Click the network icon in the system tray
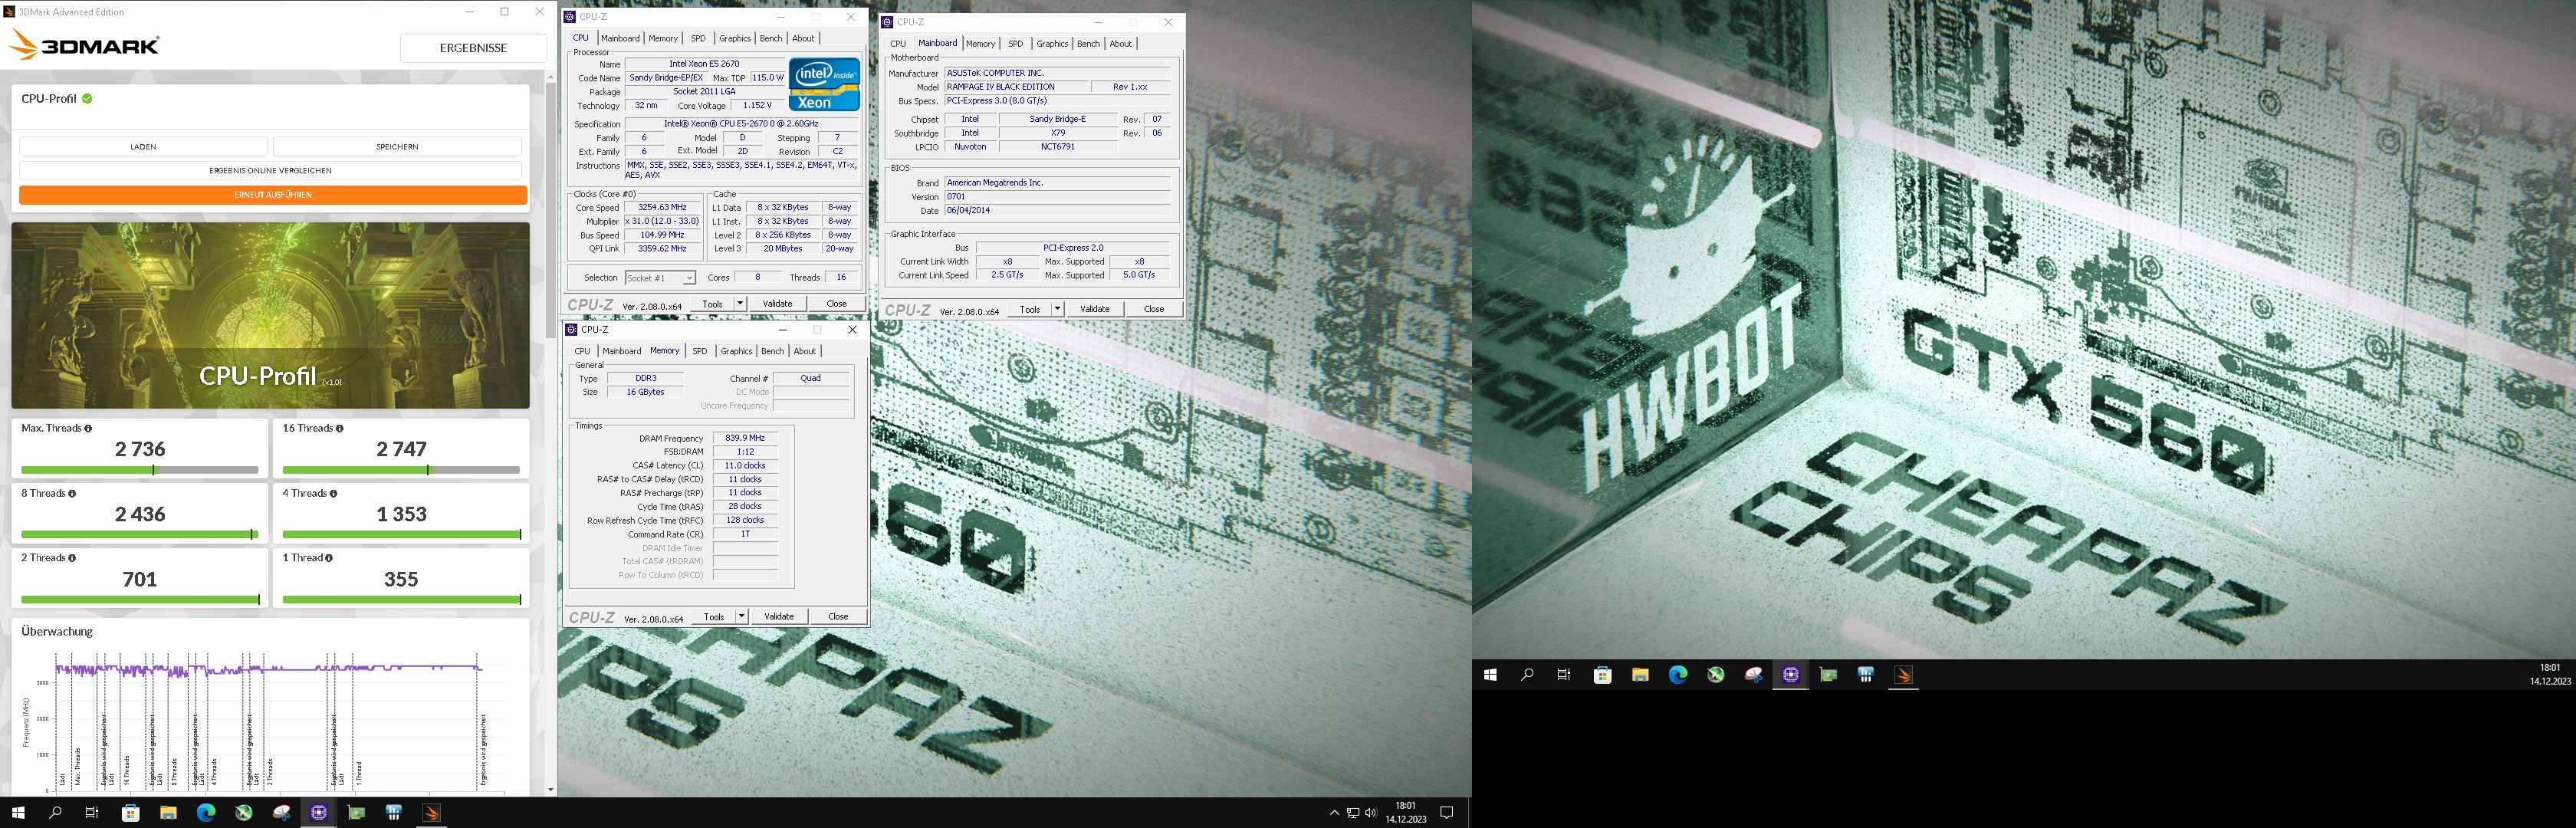The image size is (2576, 828). pyautogui.click(x=1352, y=813)
